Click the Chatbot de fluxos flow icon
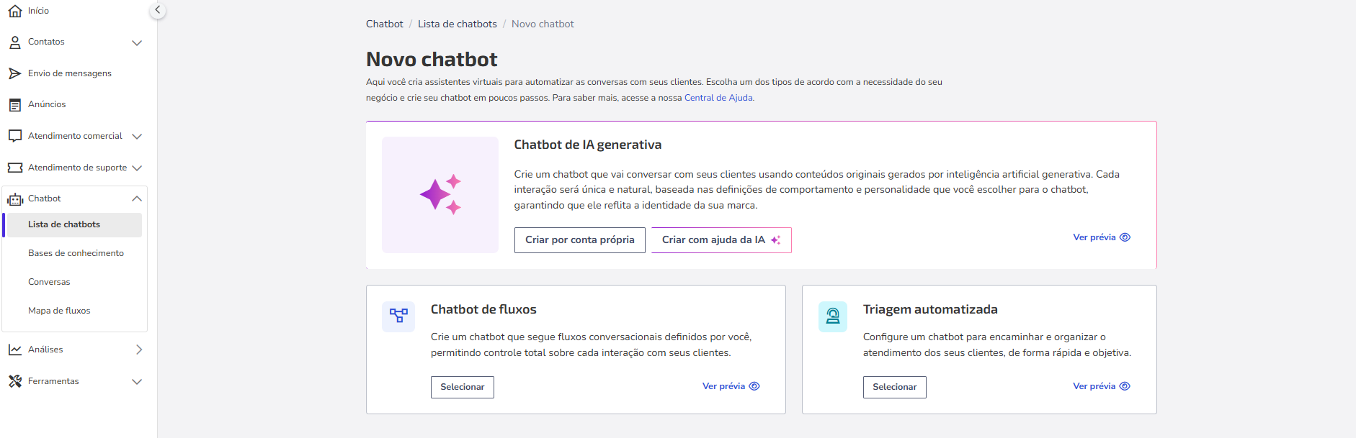The height and width of the screenshot is (438, 1356). click(x=398, y=316)
